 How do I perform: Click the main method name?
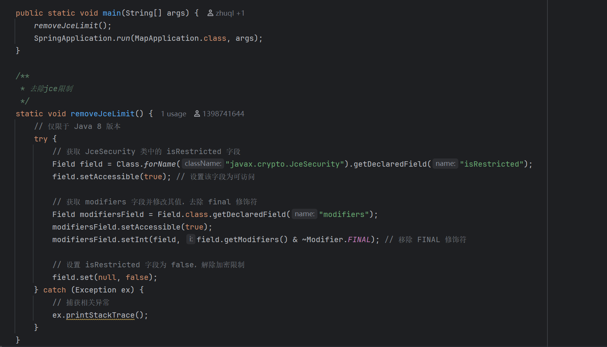(x=112, y=13)
